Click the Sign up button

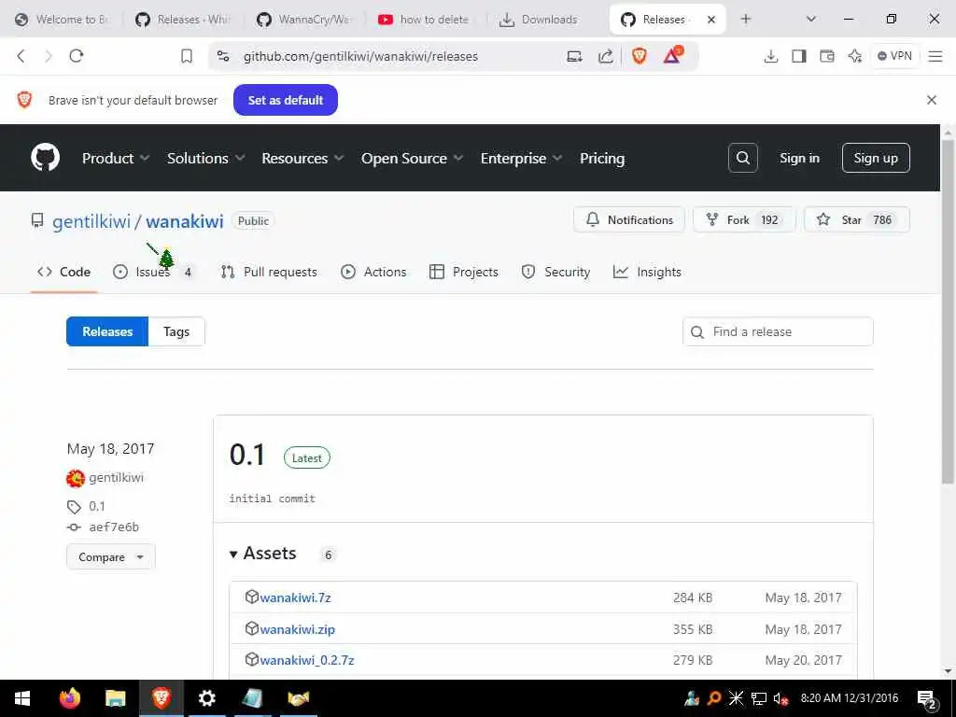pyautogui.click(x=876, y=158)
